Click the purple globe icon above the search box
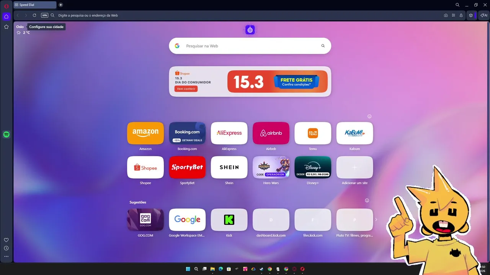The width and height of the screenshot is (490, 275). pyautogui.click(x=250, y=30)
